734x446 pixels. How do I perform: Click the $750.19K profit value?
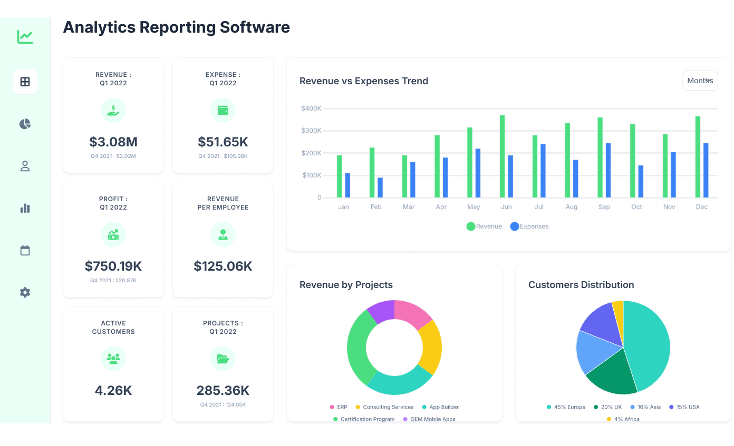(x=113, y=266)
